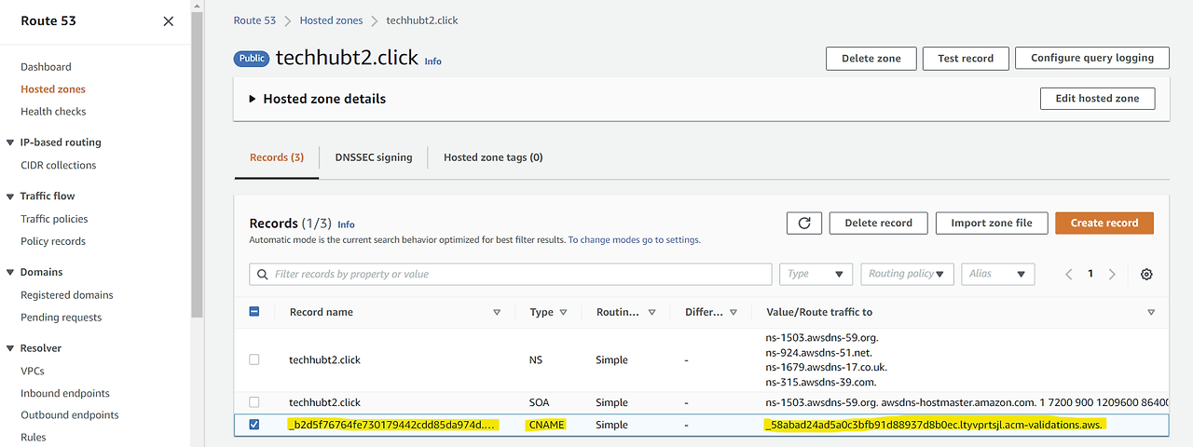Click the Create record button

[x=1104, y=223]
